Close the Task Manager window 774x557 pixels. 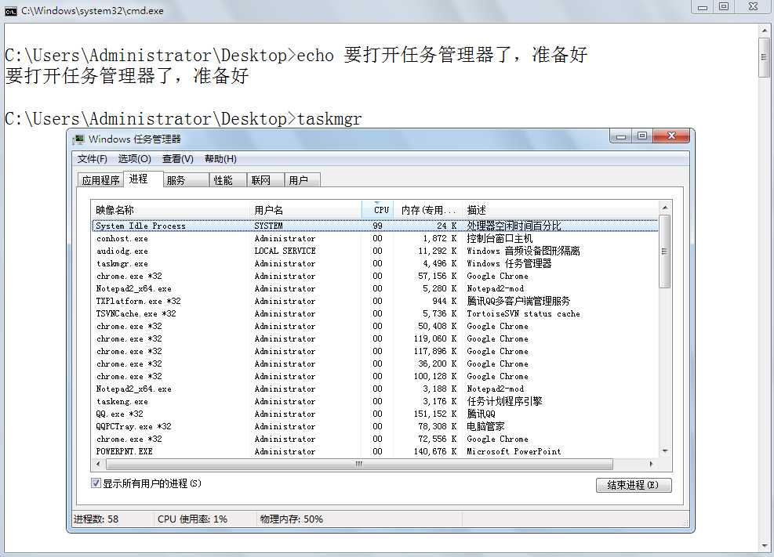tap(670, 136)
